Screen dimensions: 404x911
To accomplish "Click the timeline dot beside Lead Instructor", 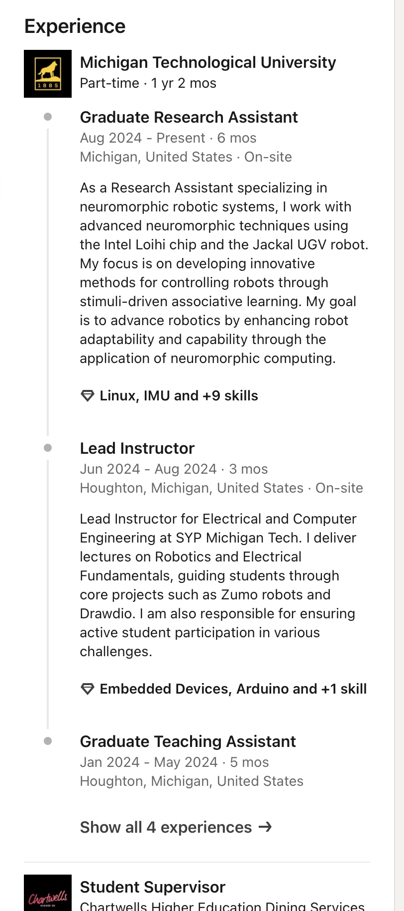I will 48,448.
